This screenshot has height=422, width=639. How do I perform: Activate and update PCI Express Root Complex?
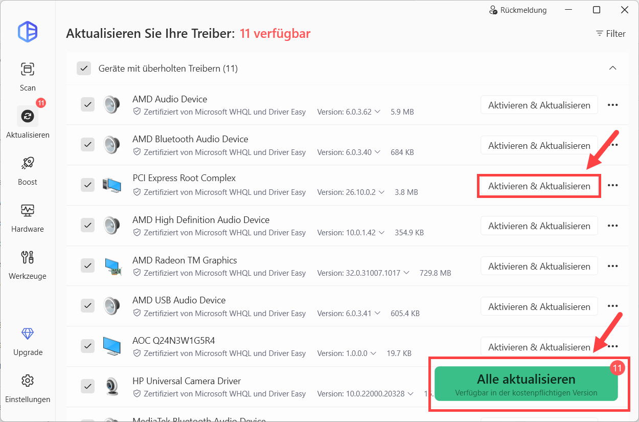[x=539, y=186]
